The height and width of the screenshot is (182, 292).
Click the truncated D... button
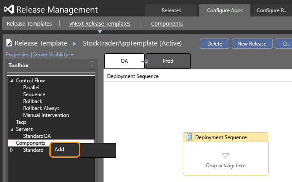[x=283, y=44]
